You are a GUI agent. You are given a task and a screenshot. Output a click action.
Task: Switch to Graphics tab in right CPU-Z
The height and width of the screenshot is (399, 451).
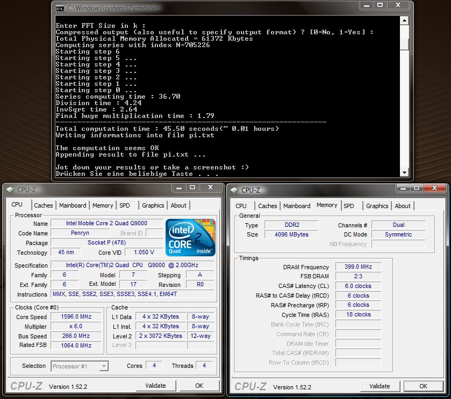(377, 206)
